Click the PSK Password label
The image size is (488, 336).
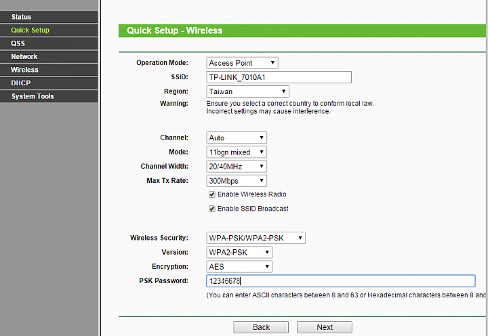(x=164, y=280)
